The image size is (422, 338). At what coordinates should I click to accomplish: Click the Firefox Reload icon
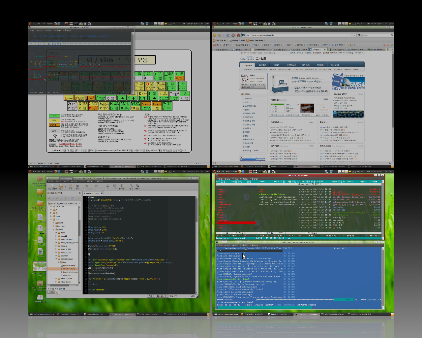point(228,35)
